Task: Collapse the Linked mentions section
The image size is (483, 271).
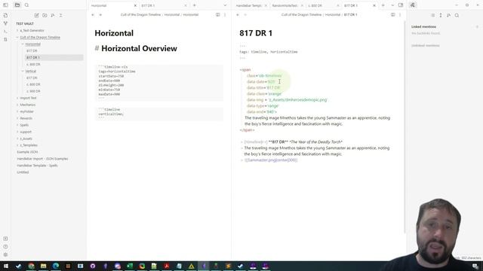Action: 423,27
